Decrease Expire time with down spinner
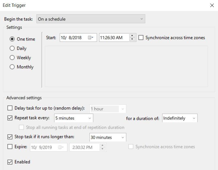This screenshot has width=218, height=170. click(102, 149)
